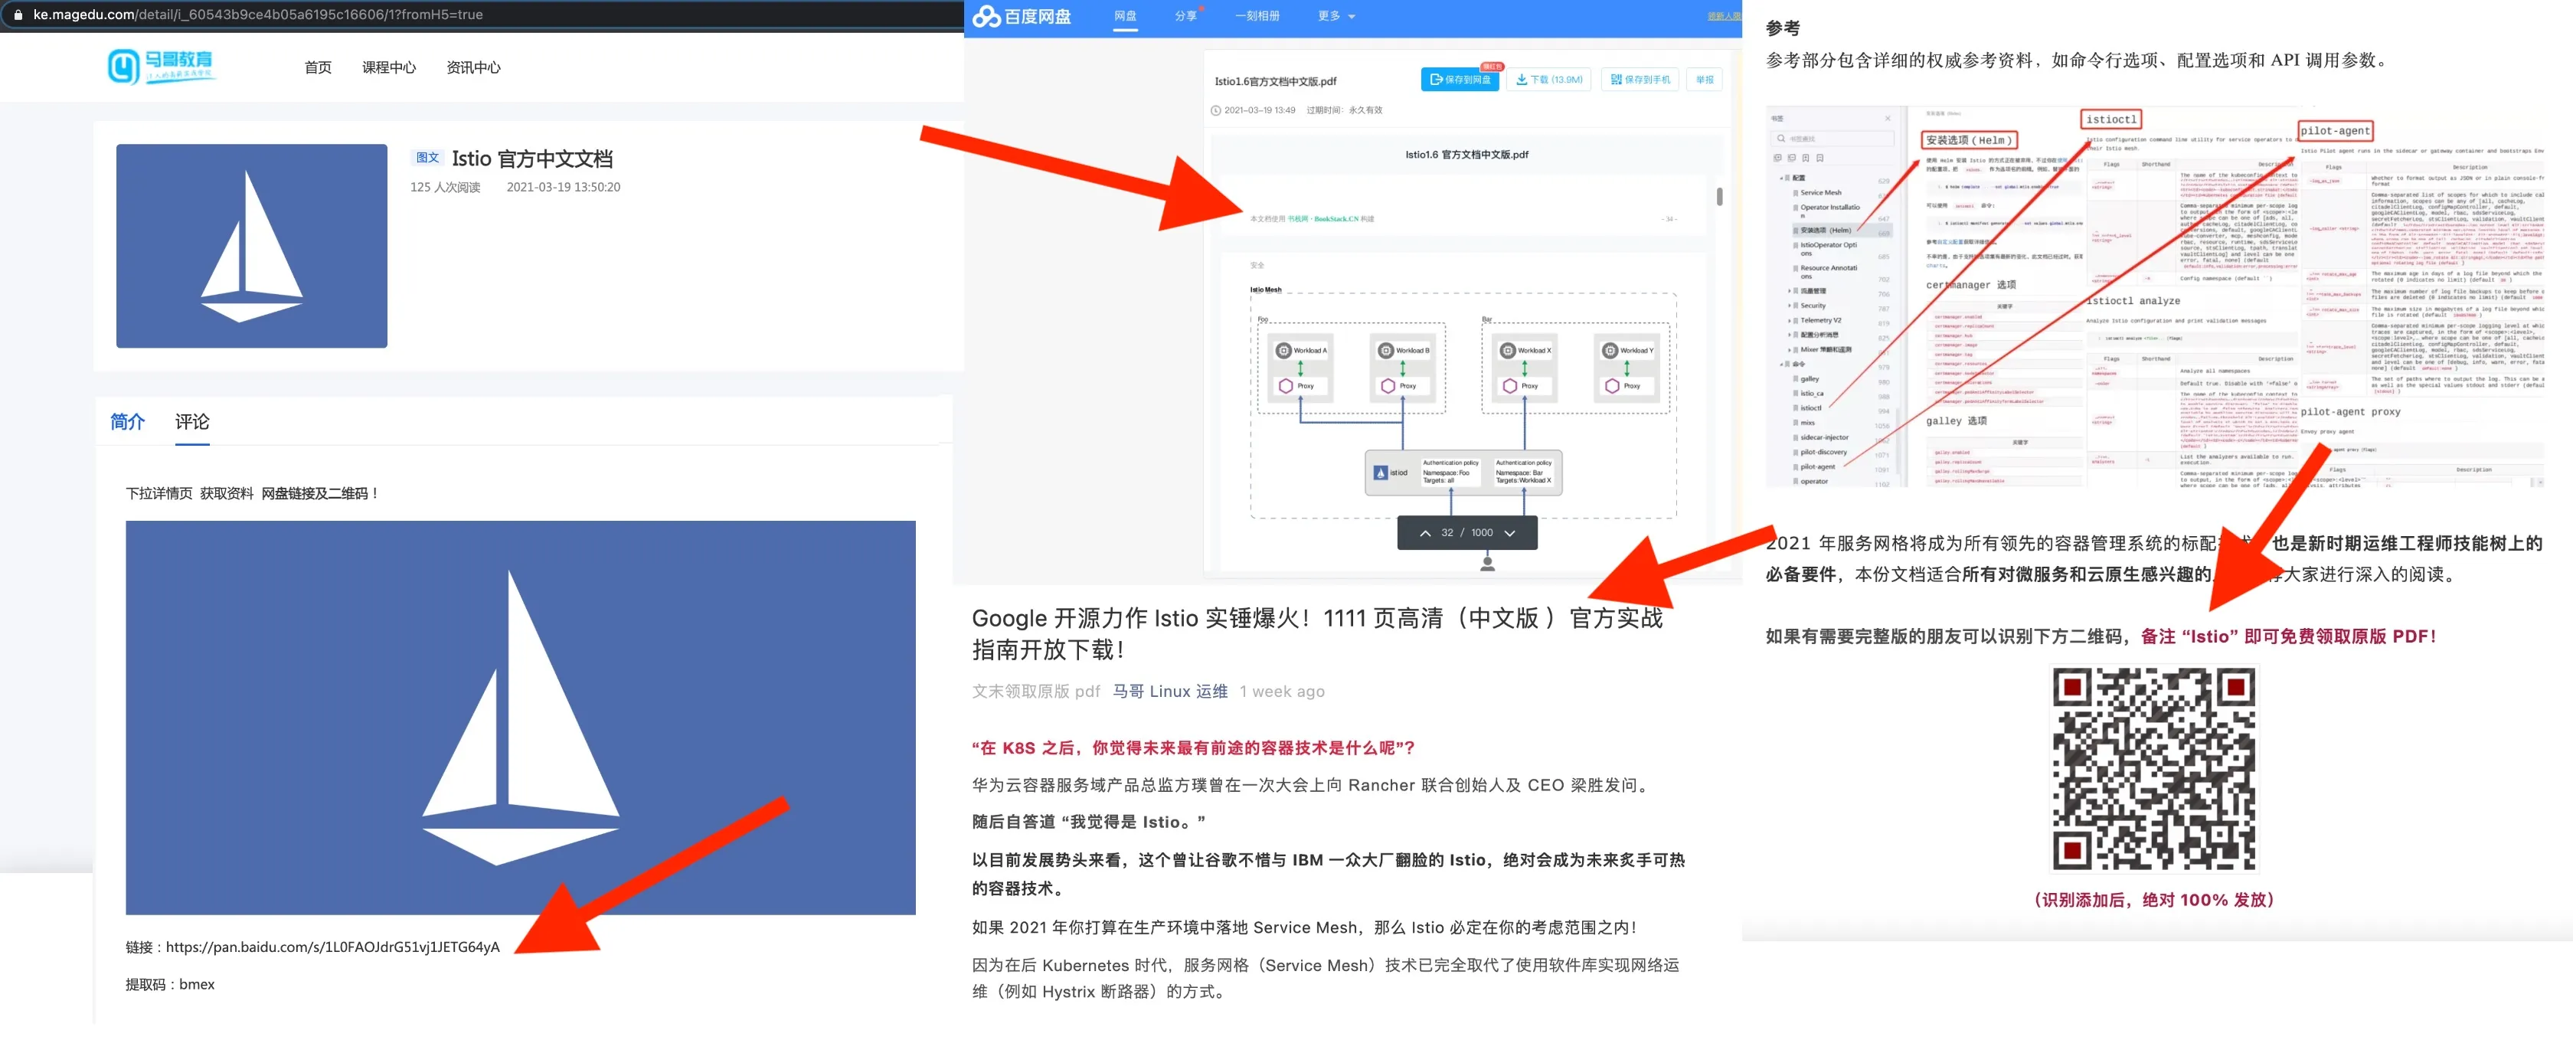Select the galley bookmark

pyautogui.click(x=1810, y=378)
